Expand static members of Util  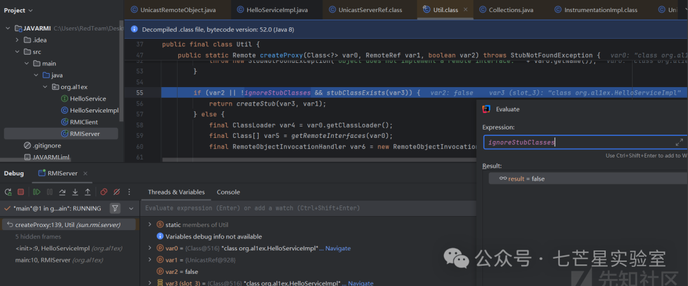click(x=150, y=224)
